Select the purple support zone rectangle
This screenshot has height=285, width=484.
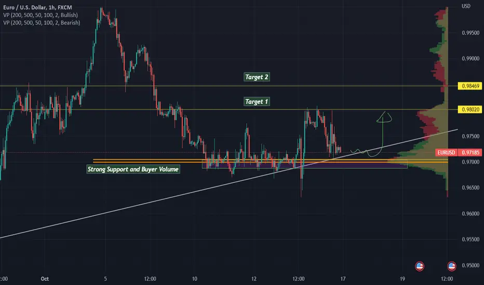(x=305, y=165)
